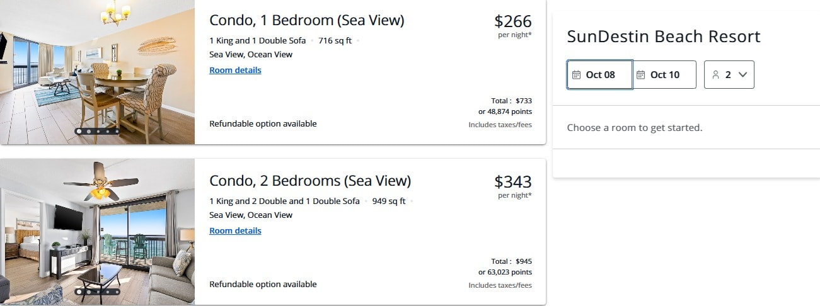Open the Oct 10 check-out date field
Image resolution: width=820 pixels, height=306 pixels.
coord(664,74)
